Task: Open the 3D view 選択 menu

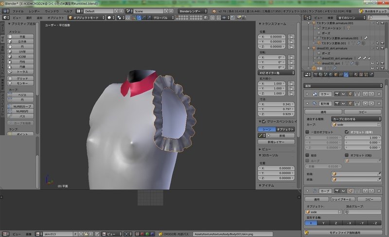Action: click(29, 18)
